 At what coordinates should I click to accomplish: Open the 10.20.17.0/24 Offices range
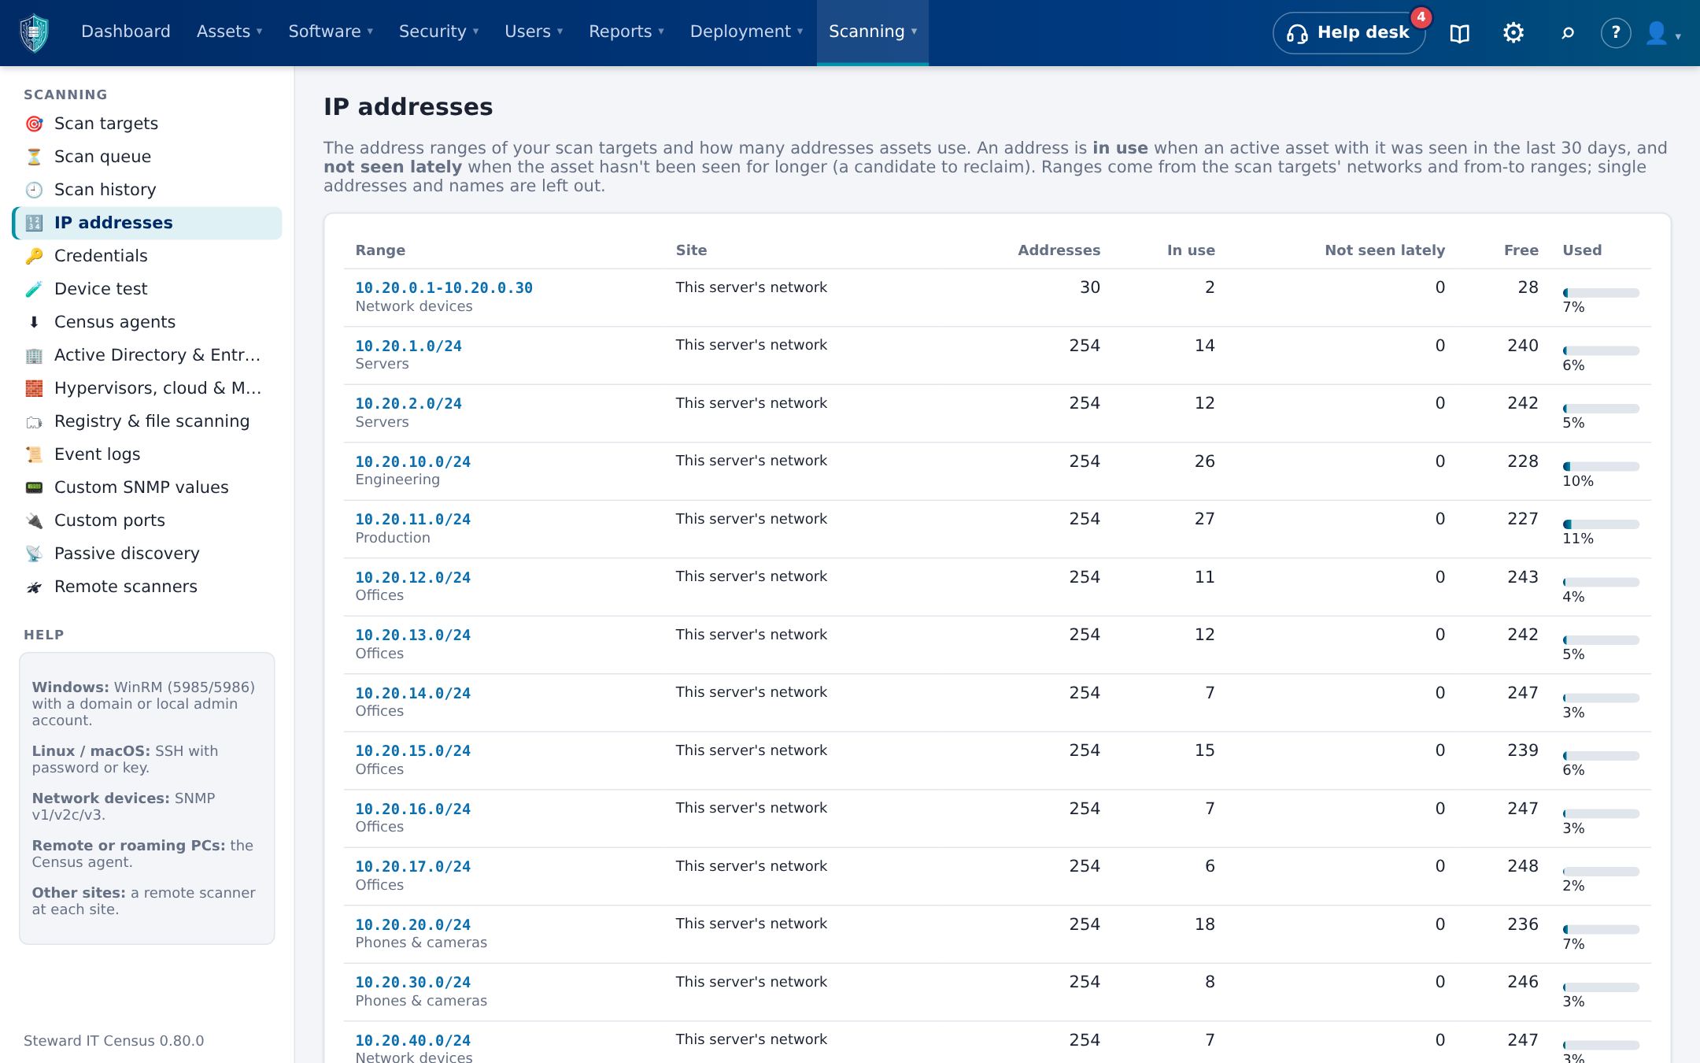[413, 867]
